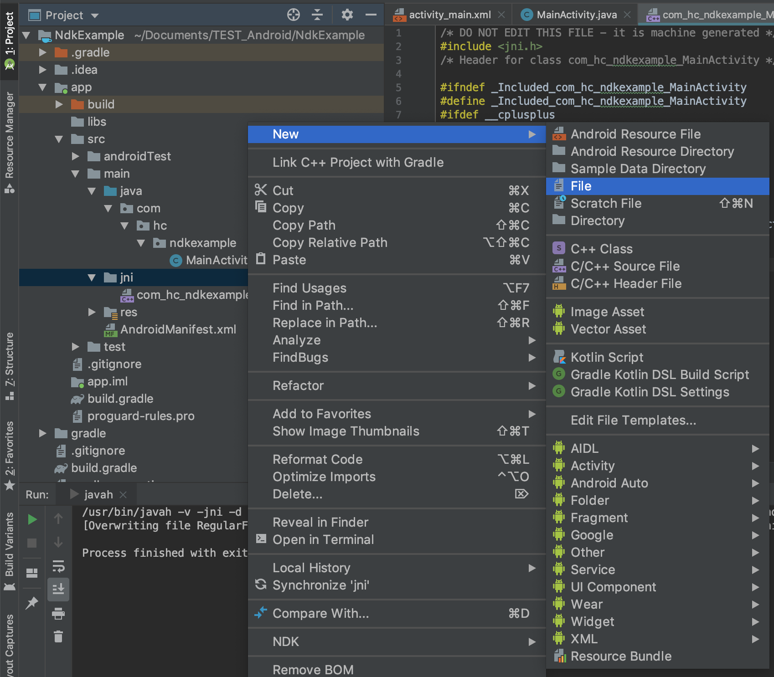Click Compare With... entry
The image size is (774, 677).
coord(397,613)
